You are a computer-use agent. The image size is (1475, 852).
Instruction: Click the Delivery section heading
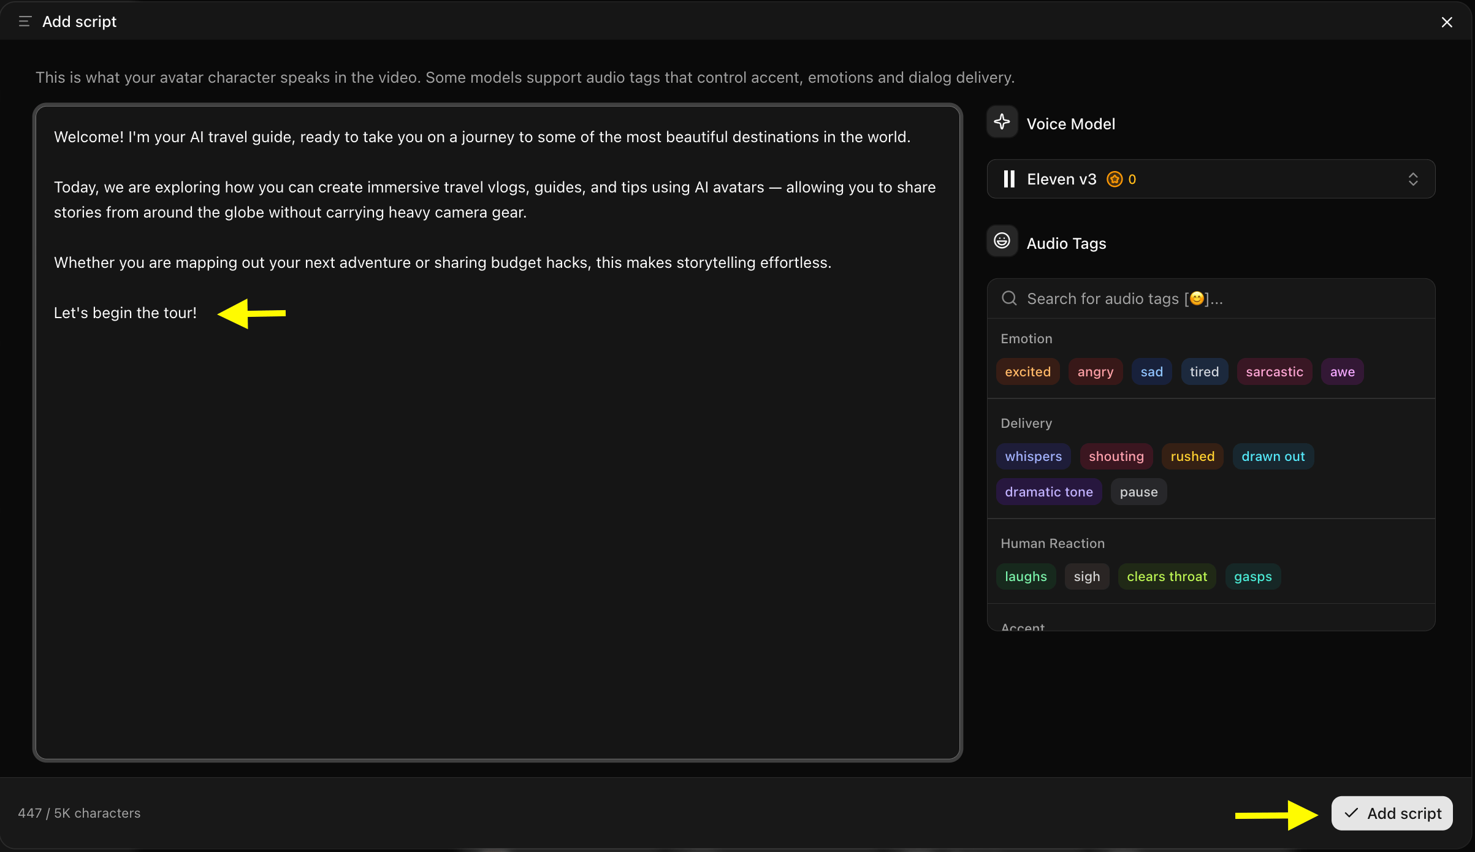pyautogui.click(x=1026, y=423)
